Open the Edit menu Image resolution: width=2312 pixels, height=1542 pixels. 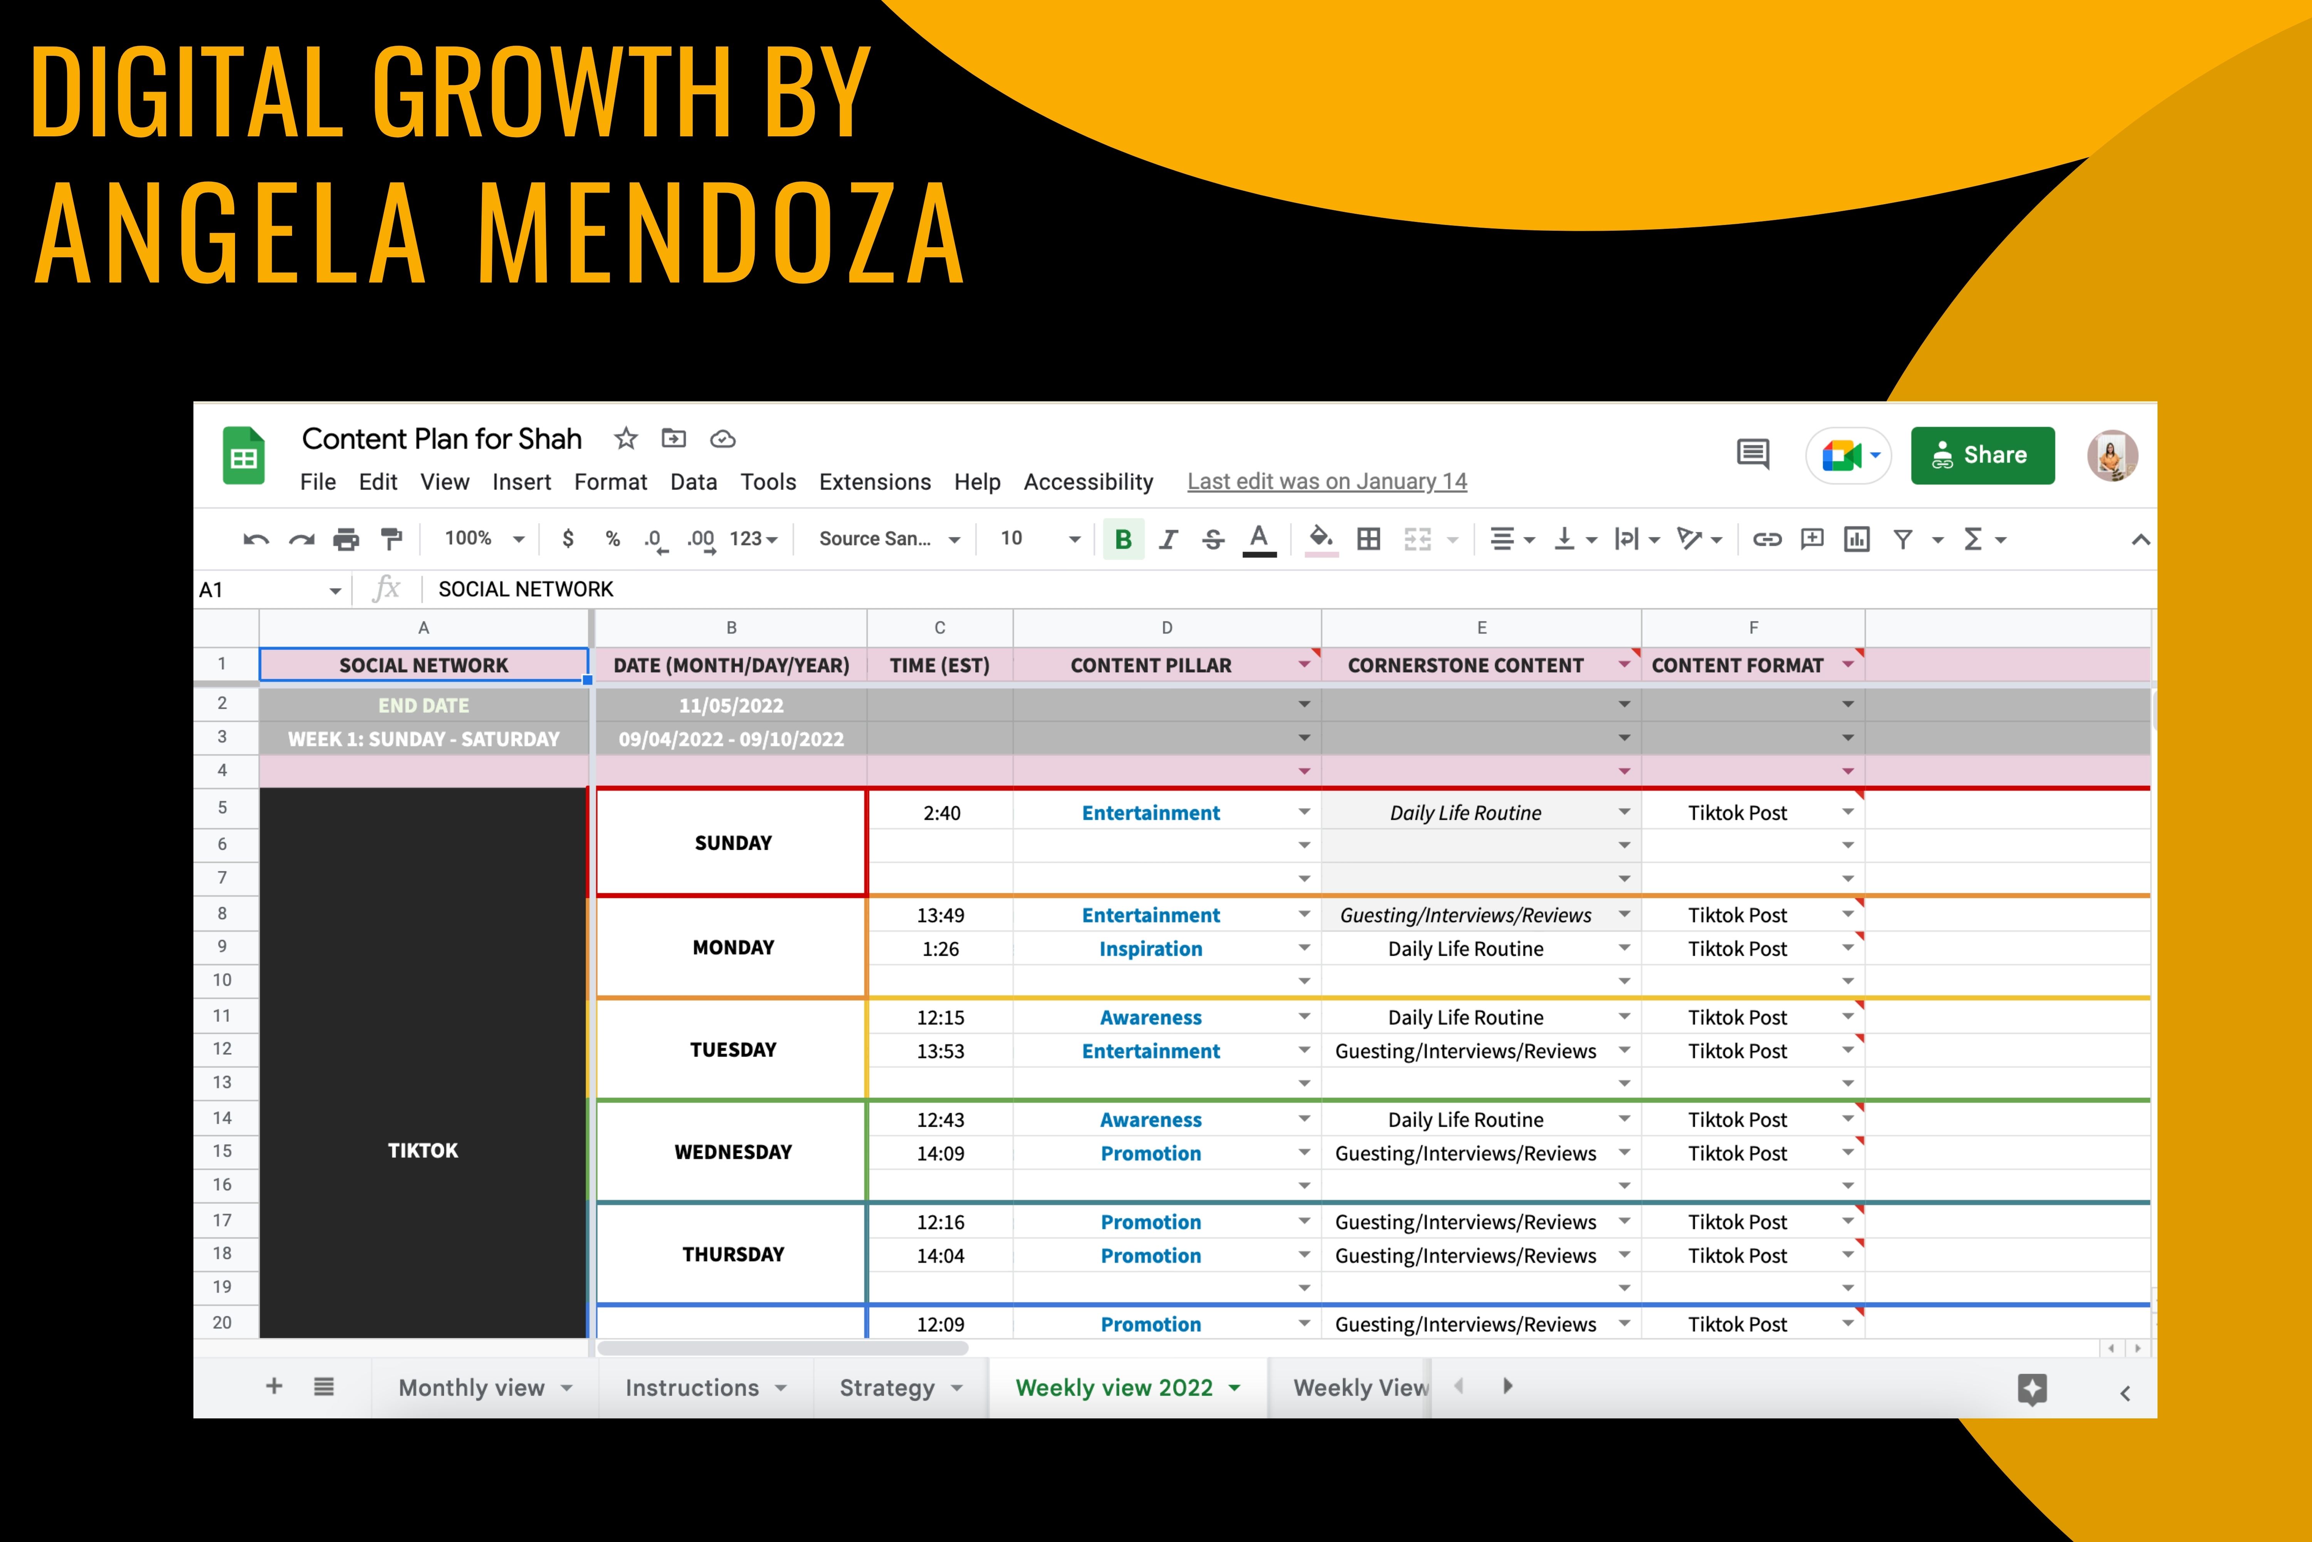tap(378, 482)
